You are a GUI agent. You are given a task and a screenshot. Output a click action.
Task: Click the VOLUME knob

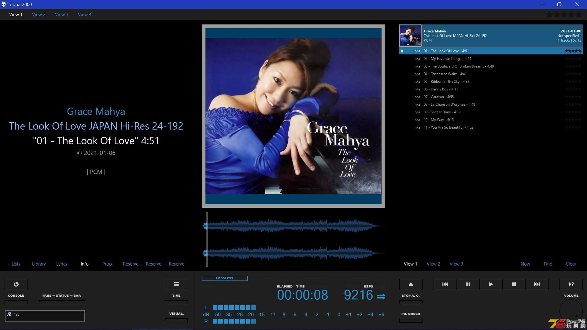(571, 311)
